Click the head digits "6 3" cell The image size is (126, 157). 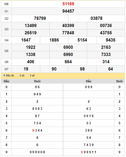[x=89, y=109]
